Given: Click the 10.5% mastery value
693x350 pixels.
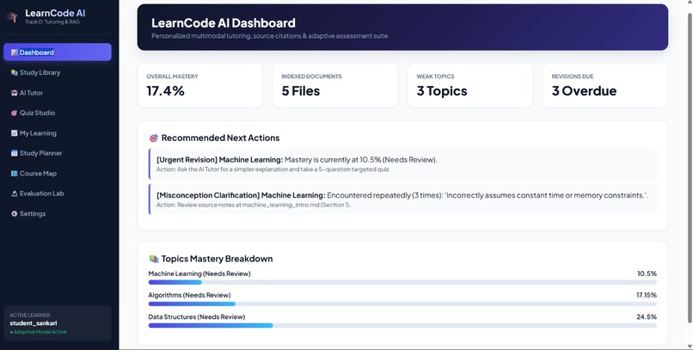Looking at the screenshot, I should (x=647, y=273).
